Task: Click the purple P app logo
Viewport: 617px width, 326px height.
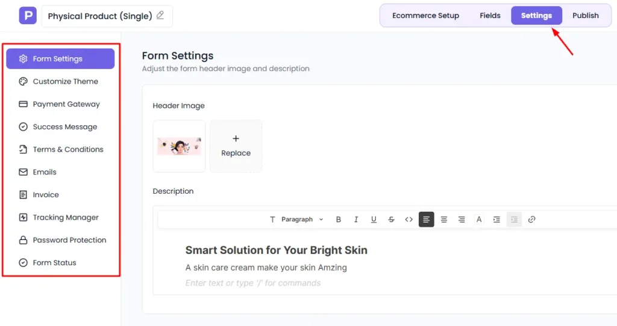Action: (28, 16)
